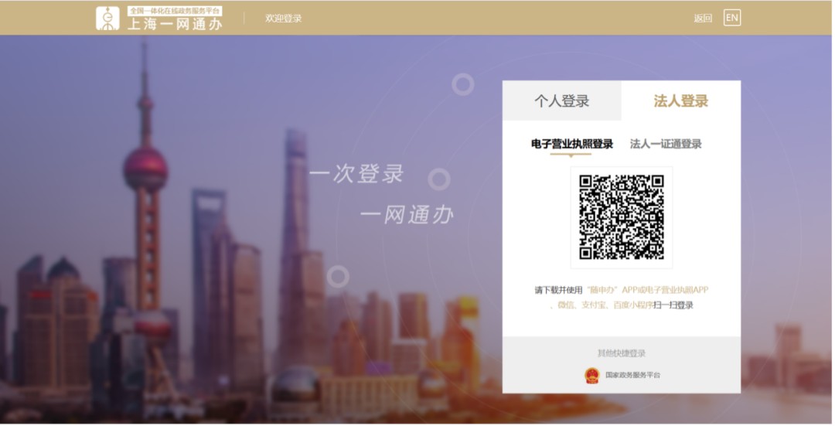Viewport: 835px width, 426px height.
Task: Click the national emblem icon
Action: click(x=591, y=375)
